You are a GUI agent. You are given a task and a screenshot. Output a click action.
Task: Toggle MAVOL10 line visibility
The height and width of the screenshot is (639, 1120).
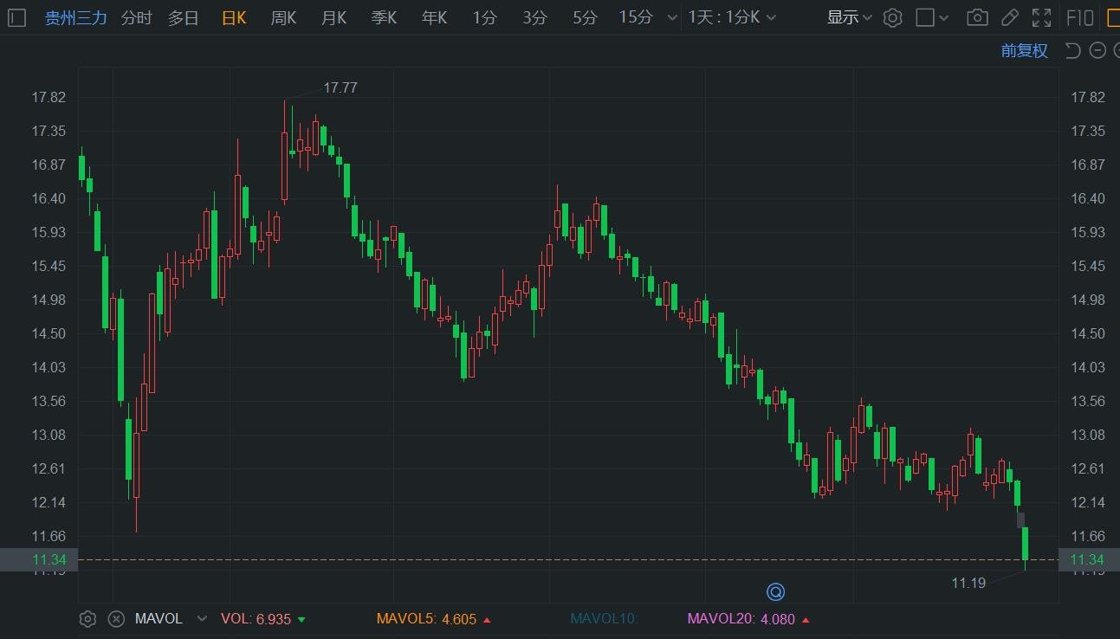(x=604, y=618)
